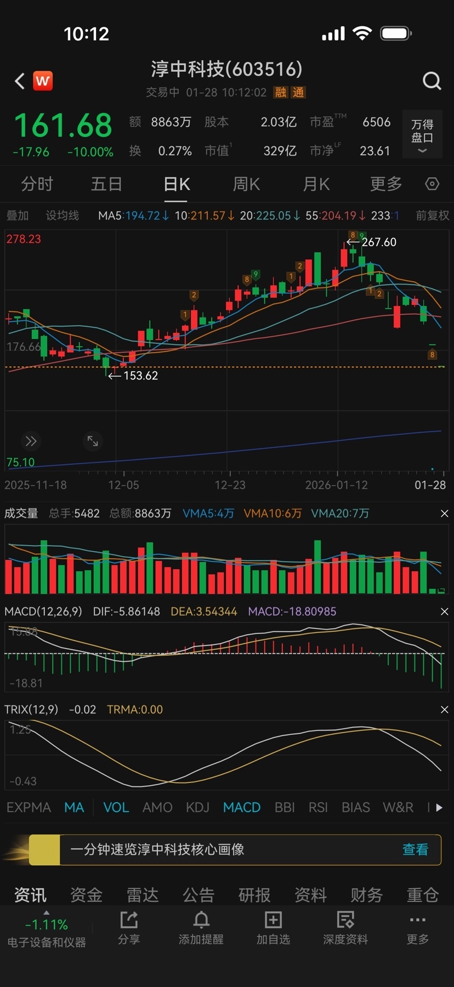Open the 设均线 moving average settings
Viewport: 454px width, 987px height.
62,215
